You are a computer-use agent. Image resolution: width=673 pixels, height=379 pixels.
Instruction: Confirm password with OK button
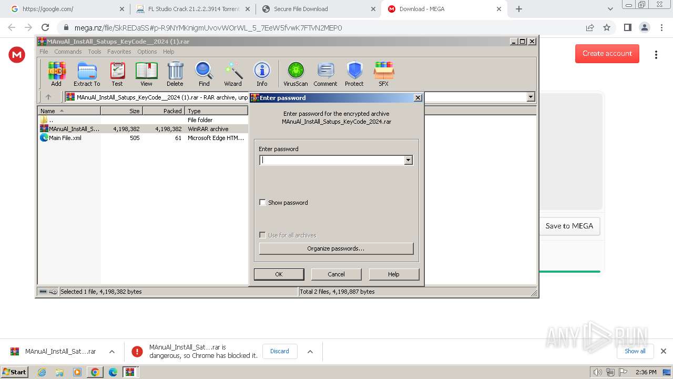click(279, 274)
